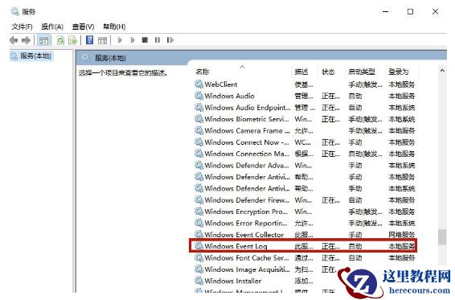The image size is (455, 300).
Task: Sort by the 名称 column header
Action: pyautogui.click(x=203, y=72)
